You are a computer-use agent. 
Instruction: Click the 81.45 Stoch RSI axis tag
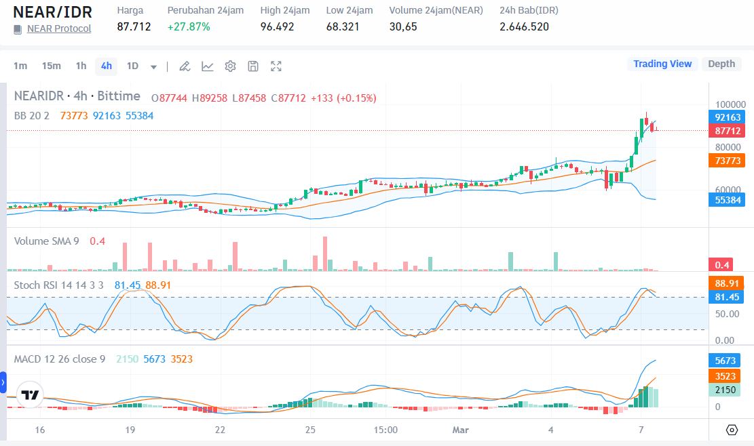(726, 297)
